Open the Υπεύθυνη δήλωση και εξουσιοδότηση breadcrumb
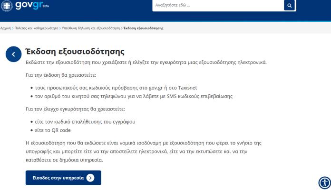331x190 pixels. 90,28
